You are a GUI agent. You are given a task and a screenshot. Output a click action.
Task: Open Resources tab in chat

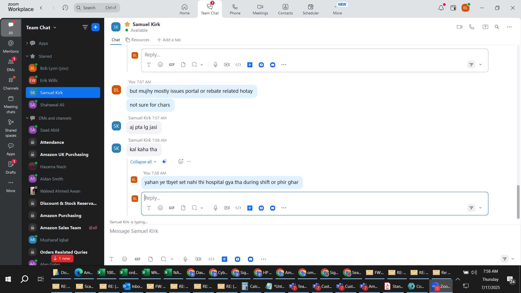click(137, 40)
